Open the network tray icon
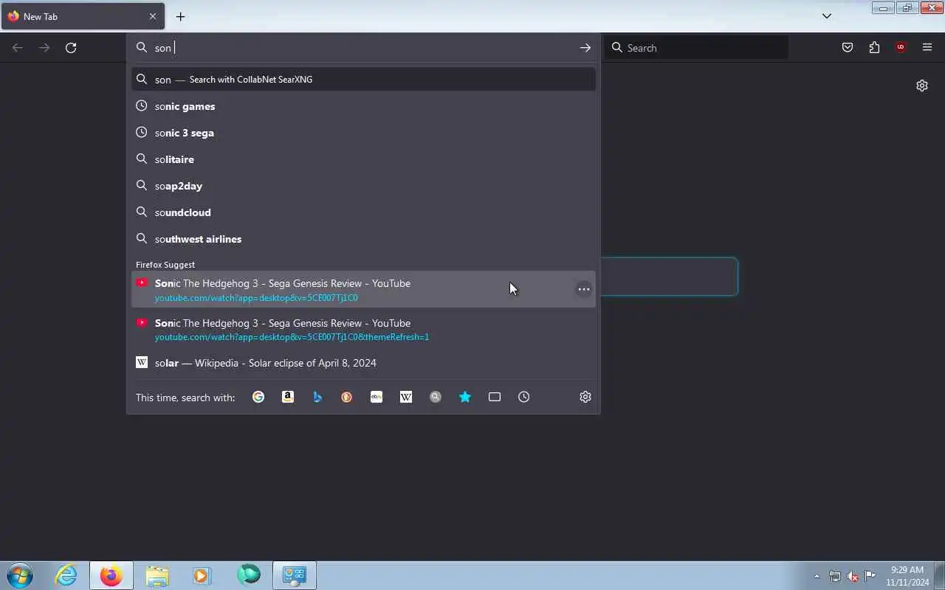 (x=835, y=576)
